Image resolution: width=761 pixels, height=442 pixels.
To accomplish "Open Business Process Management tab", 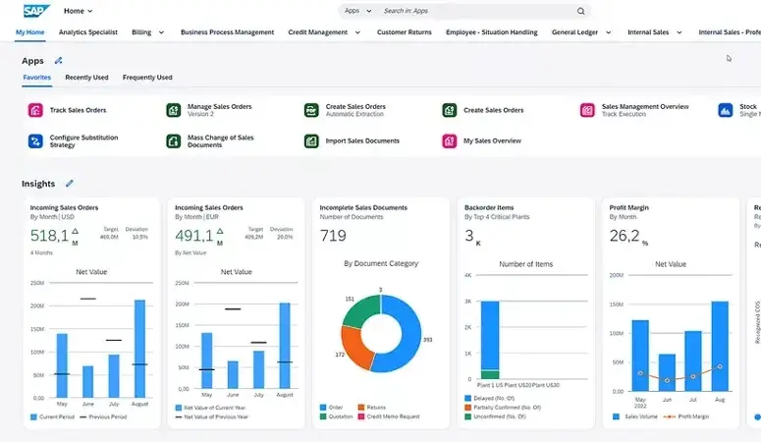I will click(x=227, y=32).
